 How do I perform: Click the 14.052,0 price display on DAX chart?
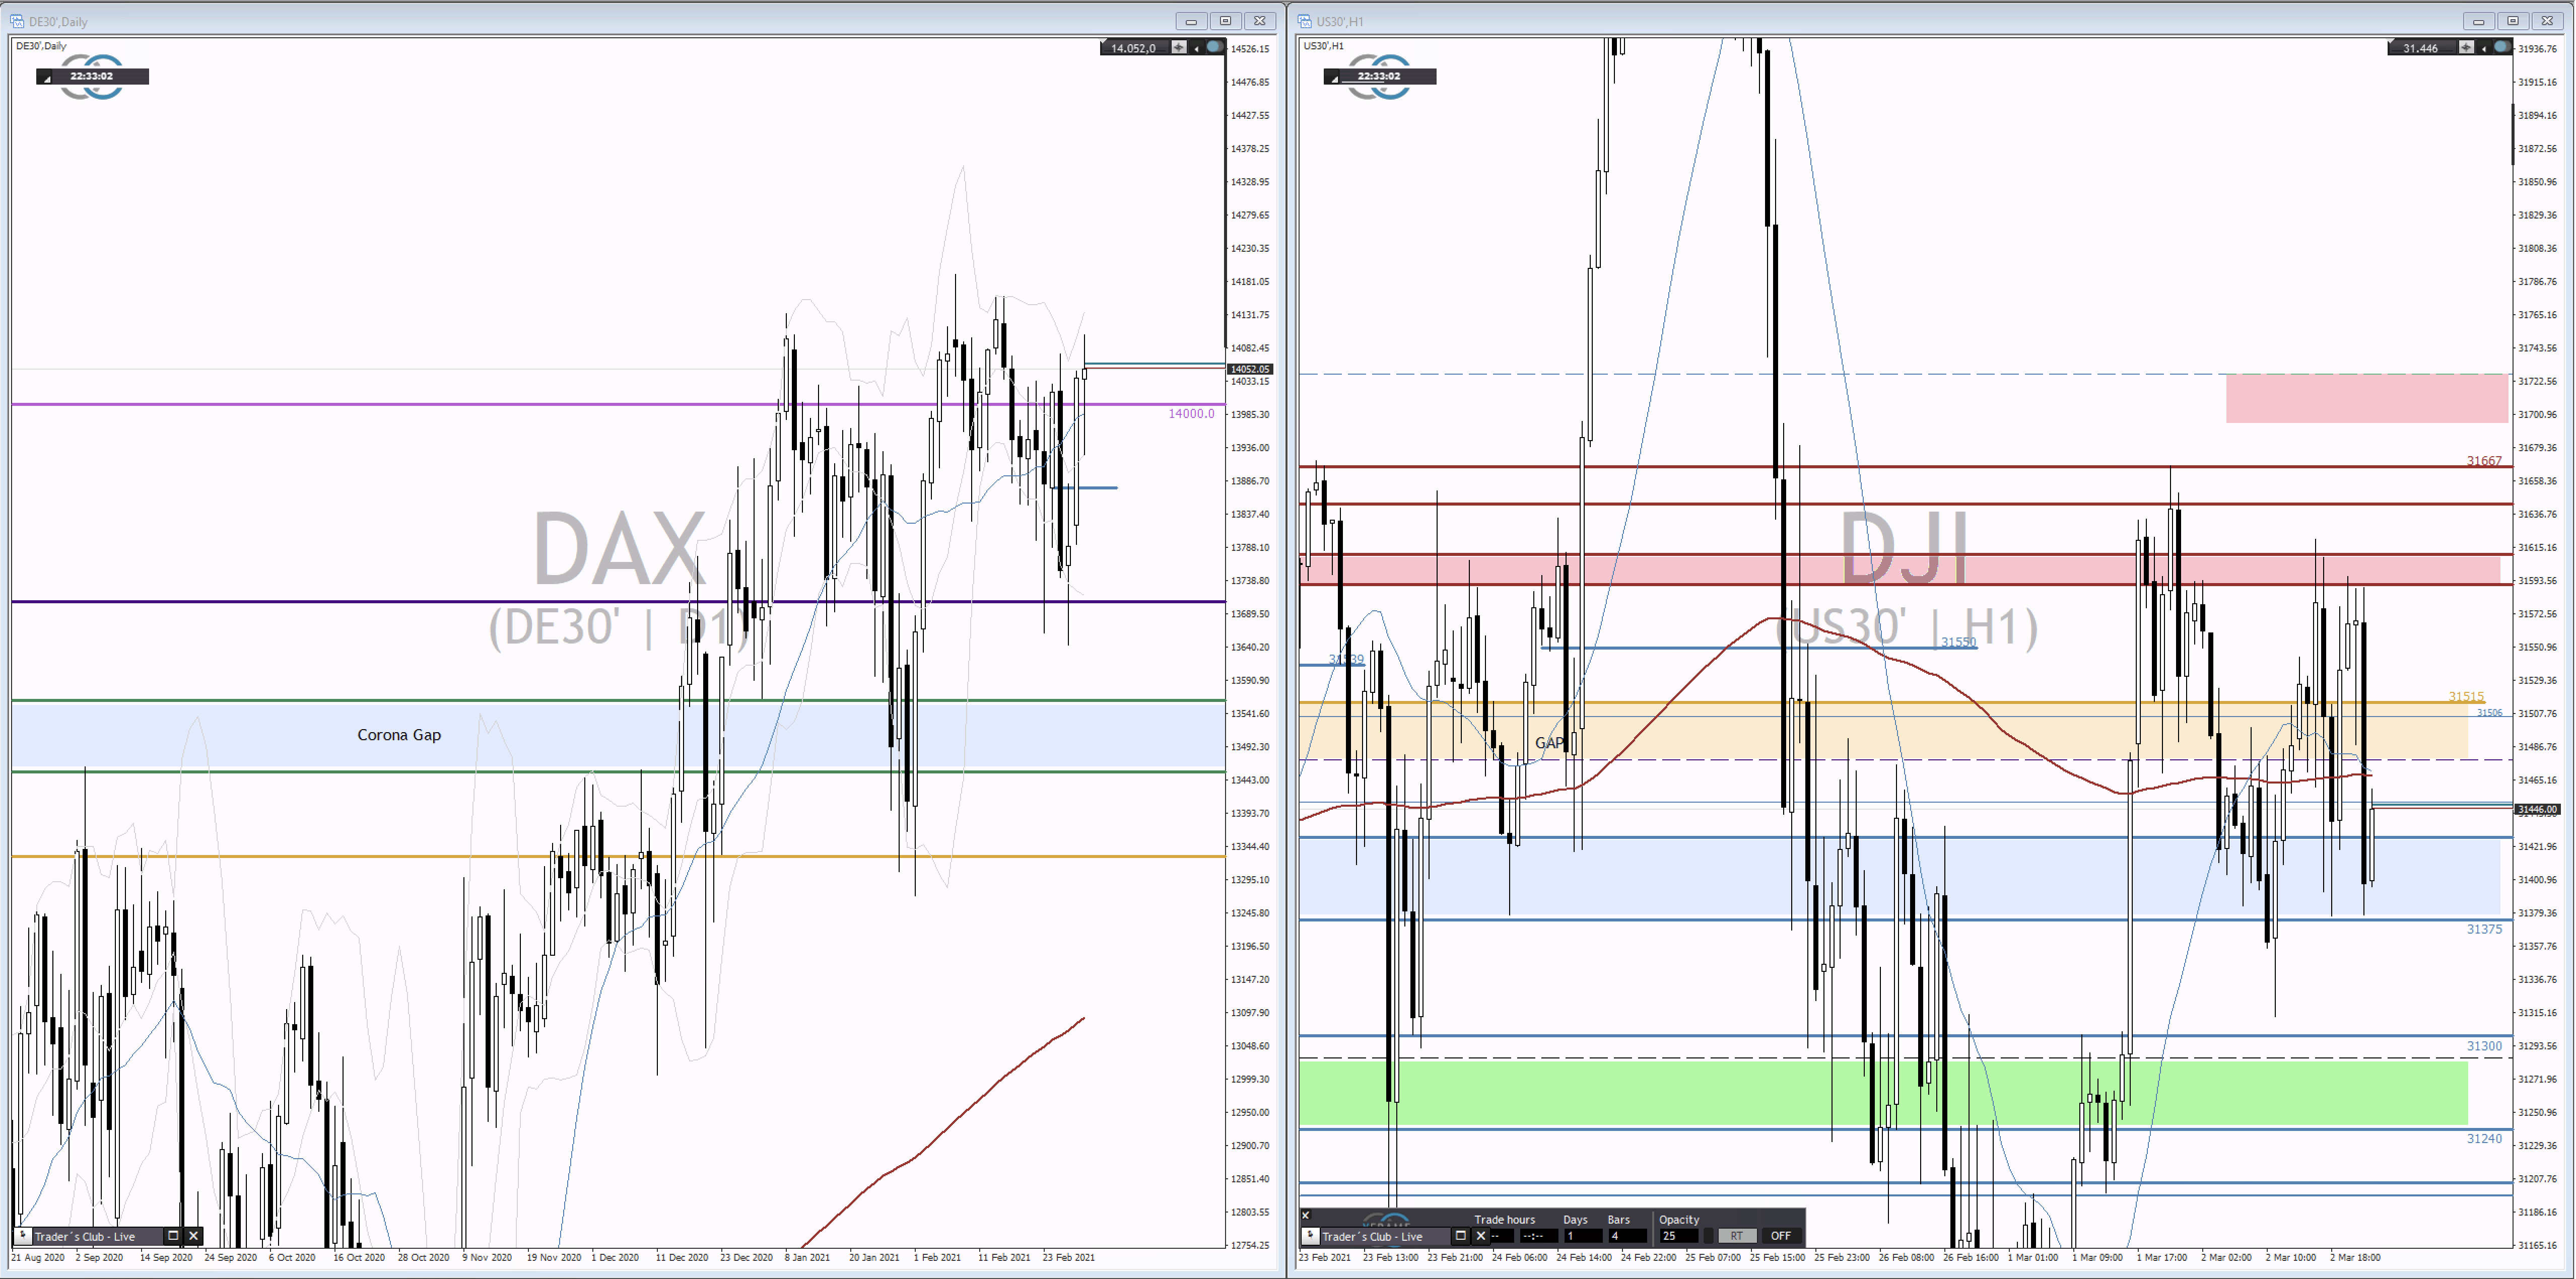1134,48
